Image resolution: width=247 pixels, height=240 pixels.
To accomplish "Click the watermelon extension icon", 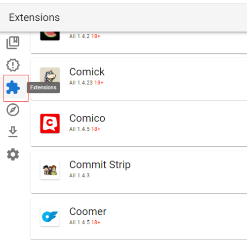I will tap(50, 36).
